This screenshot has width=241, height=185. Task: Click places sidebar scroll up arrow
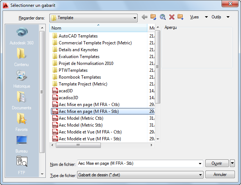(42, 28)
